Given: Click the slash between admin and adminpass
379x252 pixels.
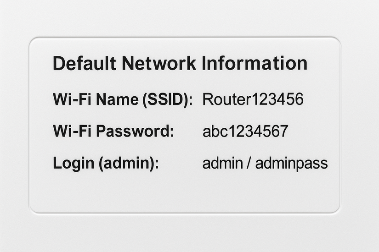Looking at the screenshot, I should coord(249,163).
